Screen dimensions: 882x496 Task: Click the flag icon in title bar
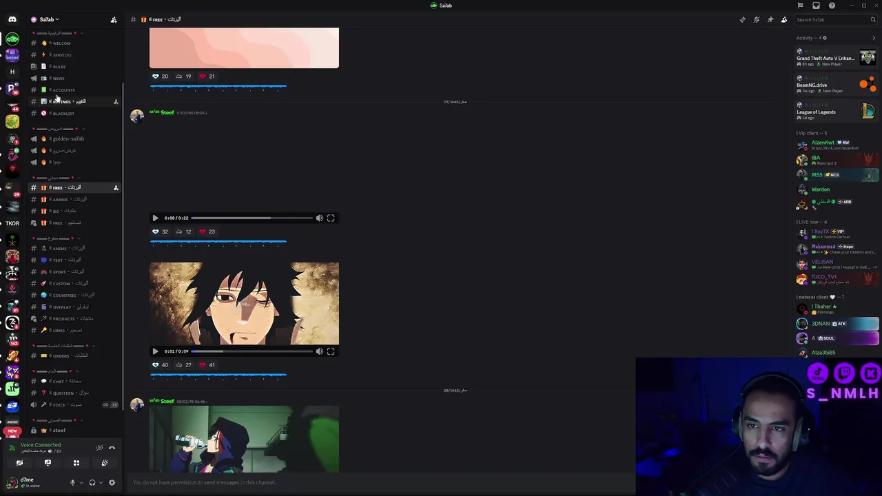point(800,6)
